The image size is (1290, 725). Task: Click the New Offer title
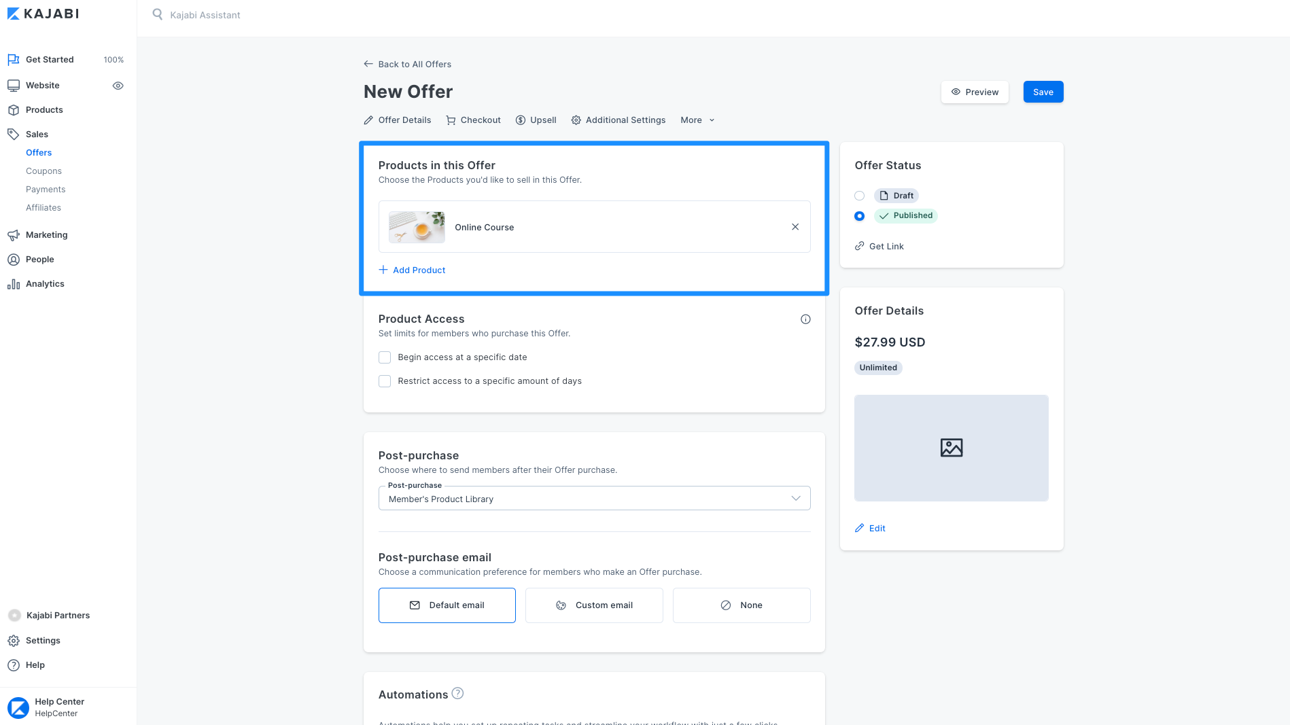click(x=408, y=92)
